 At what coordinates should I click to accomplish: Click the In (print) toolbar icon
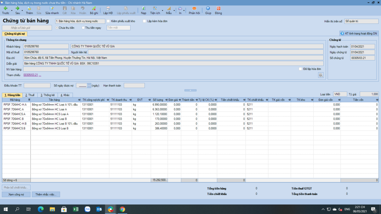click(180, 10)
